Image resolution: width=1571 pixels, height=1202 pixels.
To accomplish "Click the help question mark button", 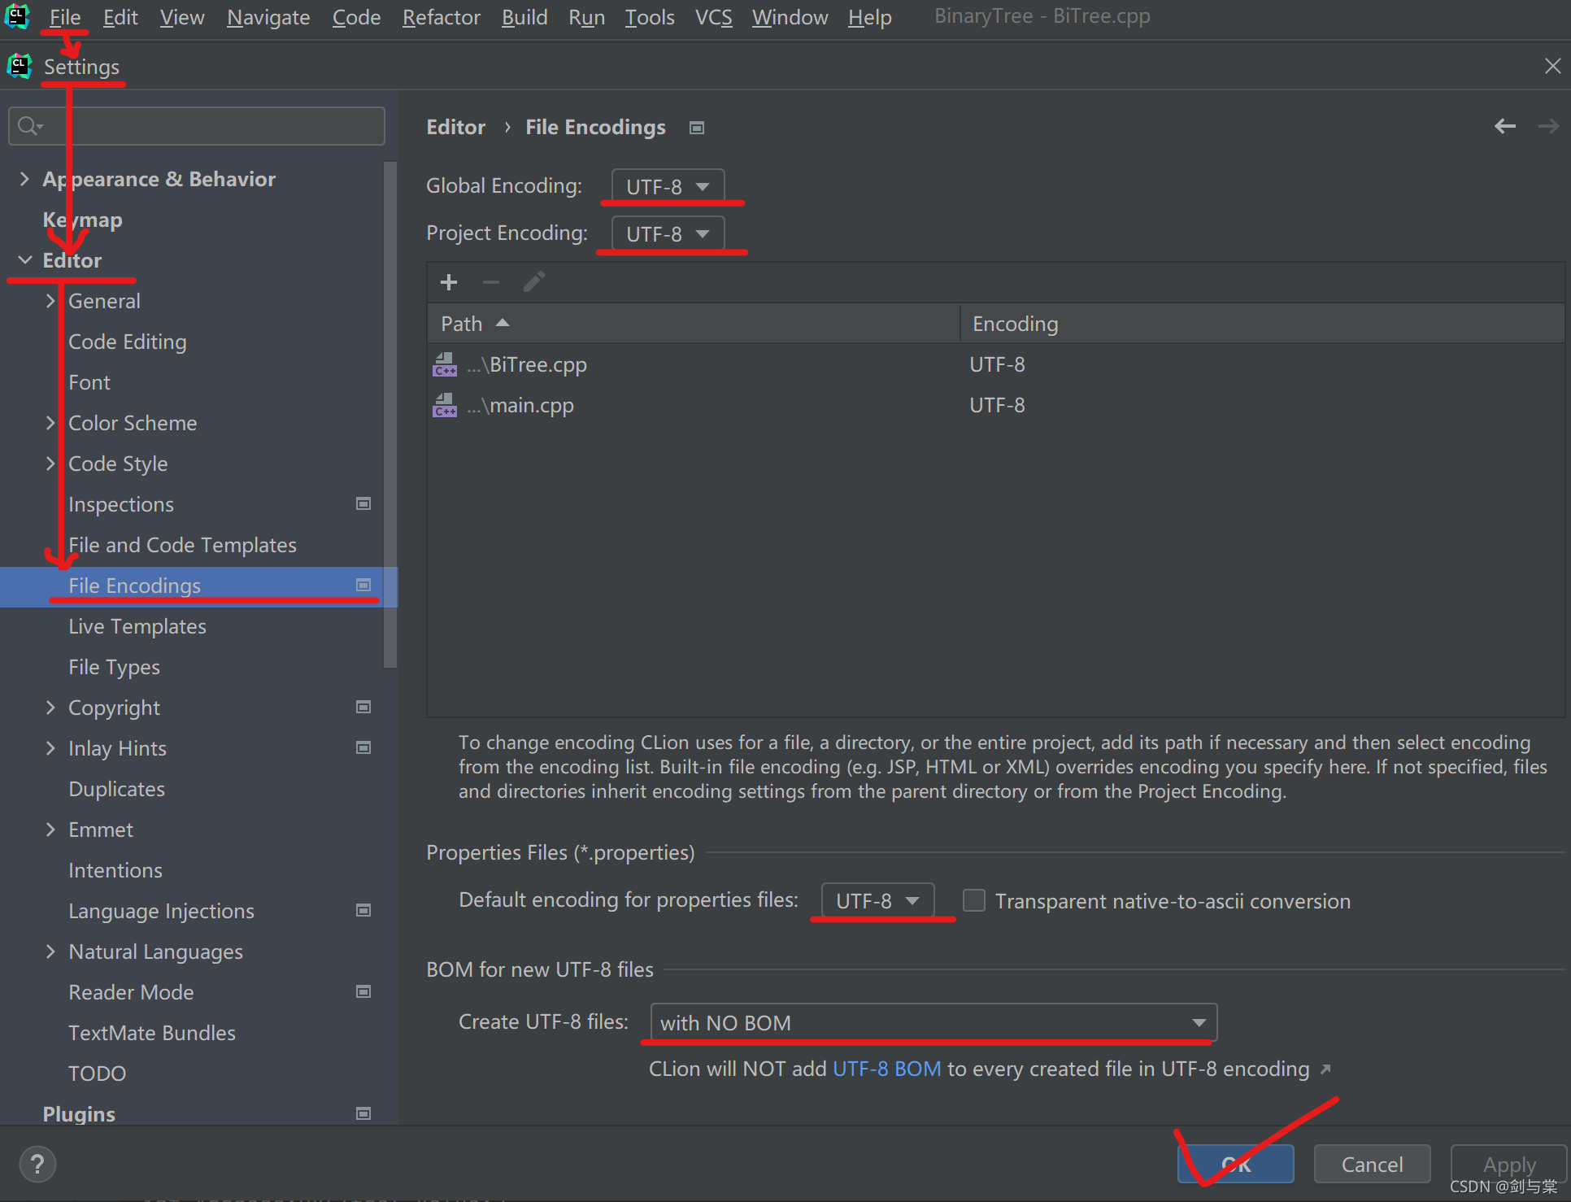I will click(37, 1164).
